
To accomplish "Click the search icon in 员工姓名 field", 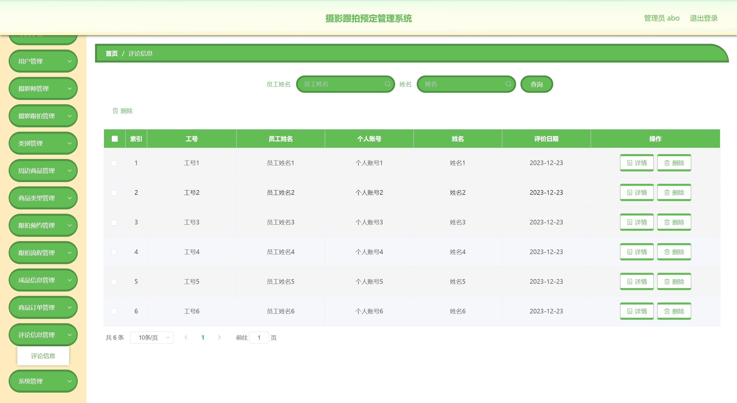I will (x=387, y=84).
